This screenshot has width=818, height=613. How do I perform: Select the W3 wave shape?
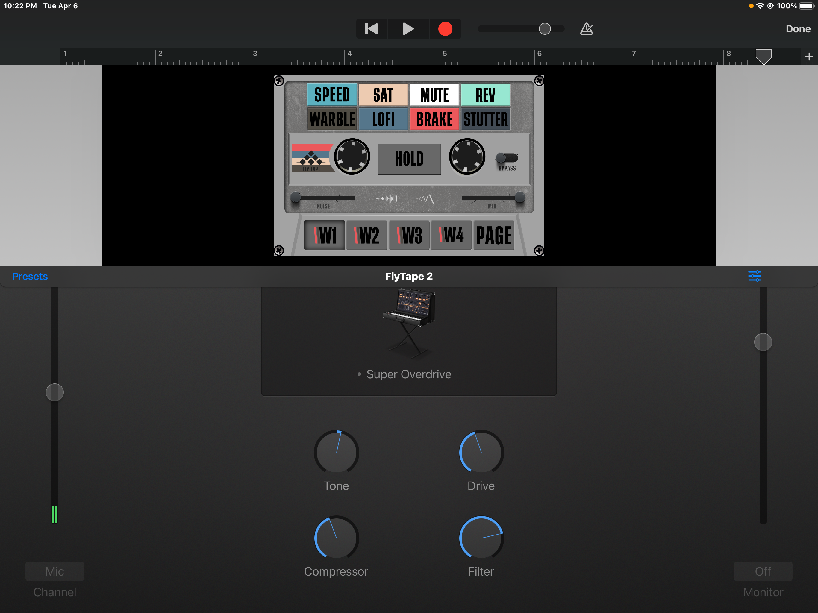pos(409,235)
